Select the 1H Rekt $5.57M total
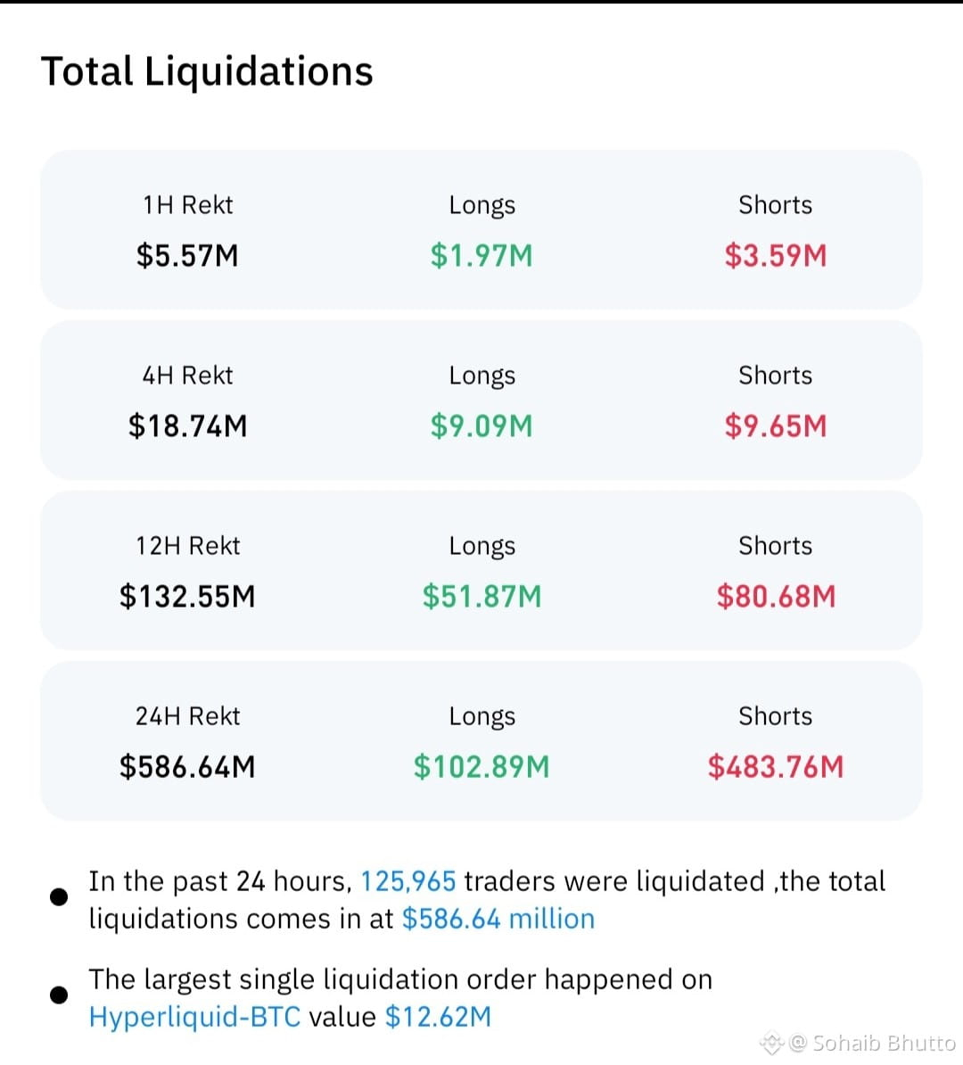 187,256
